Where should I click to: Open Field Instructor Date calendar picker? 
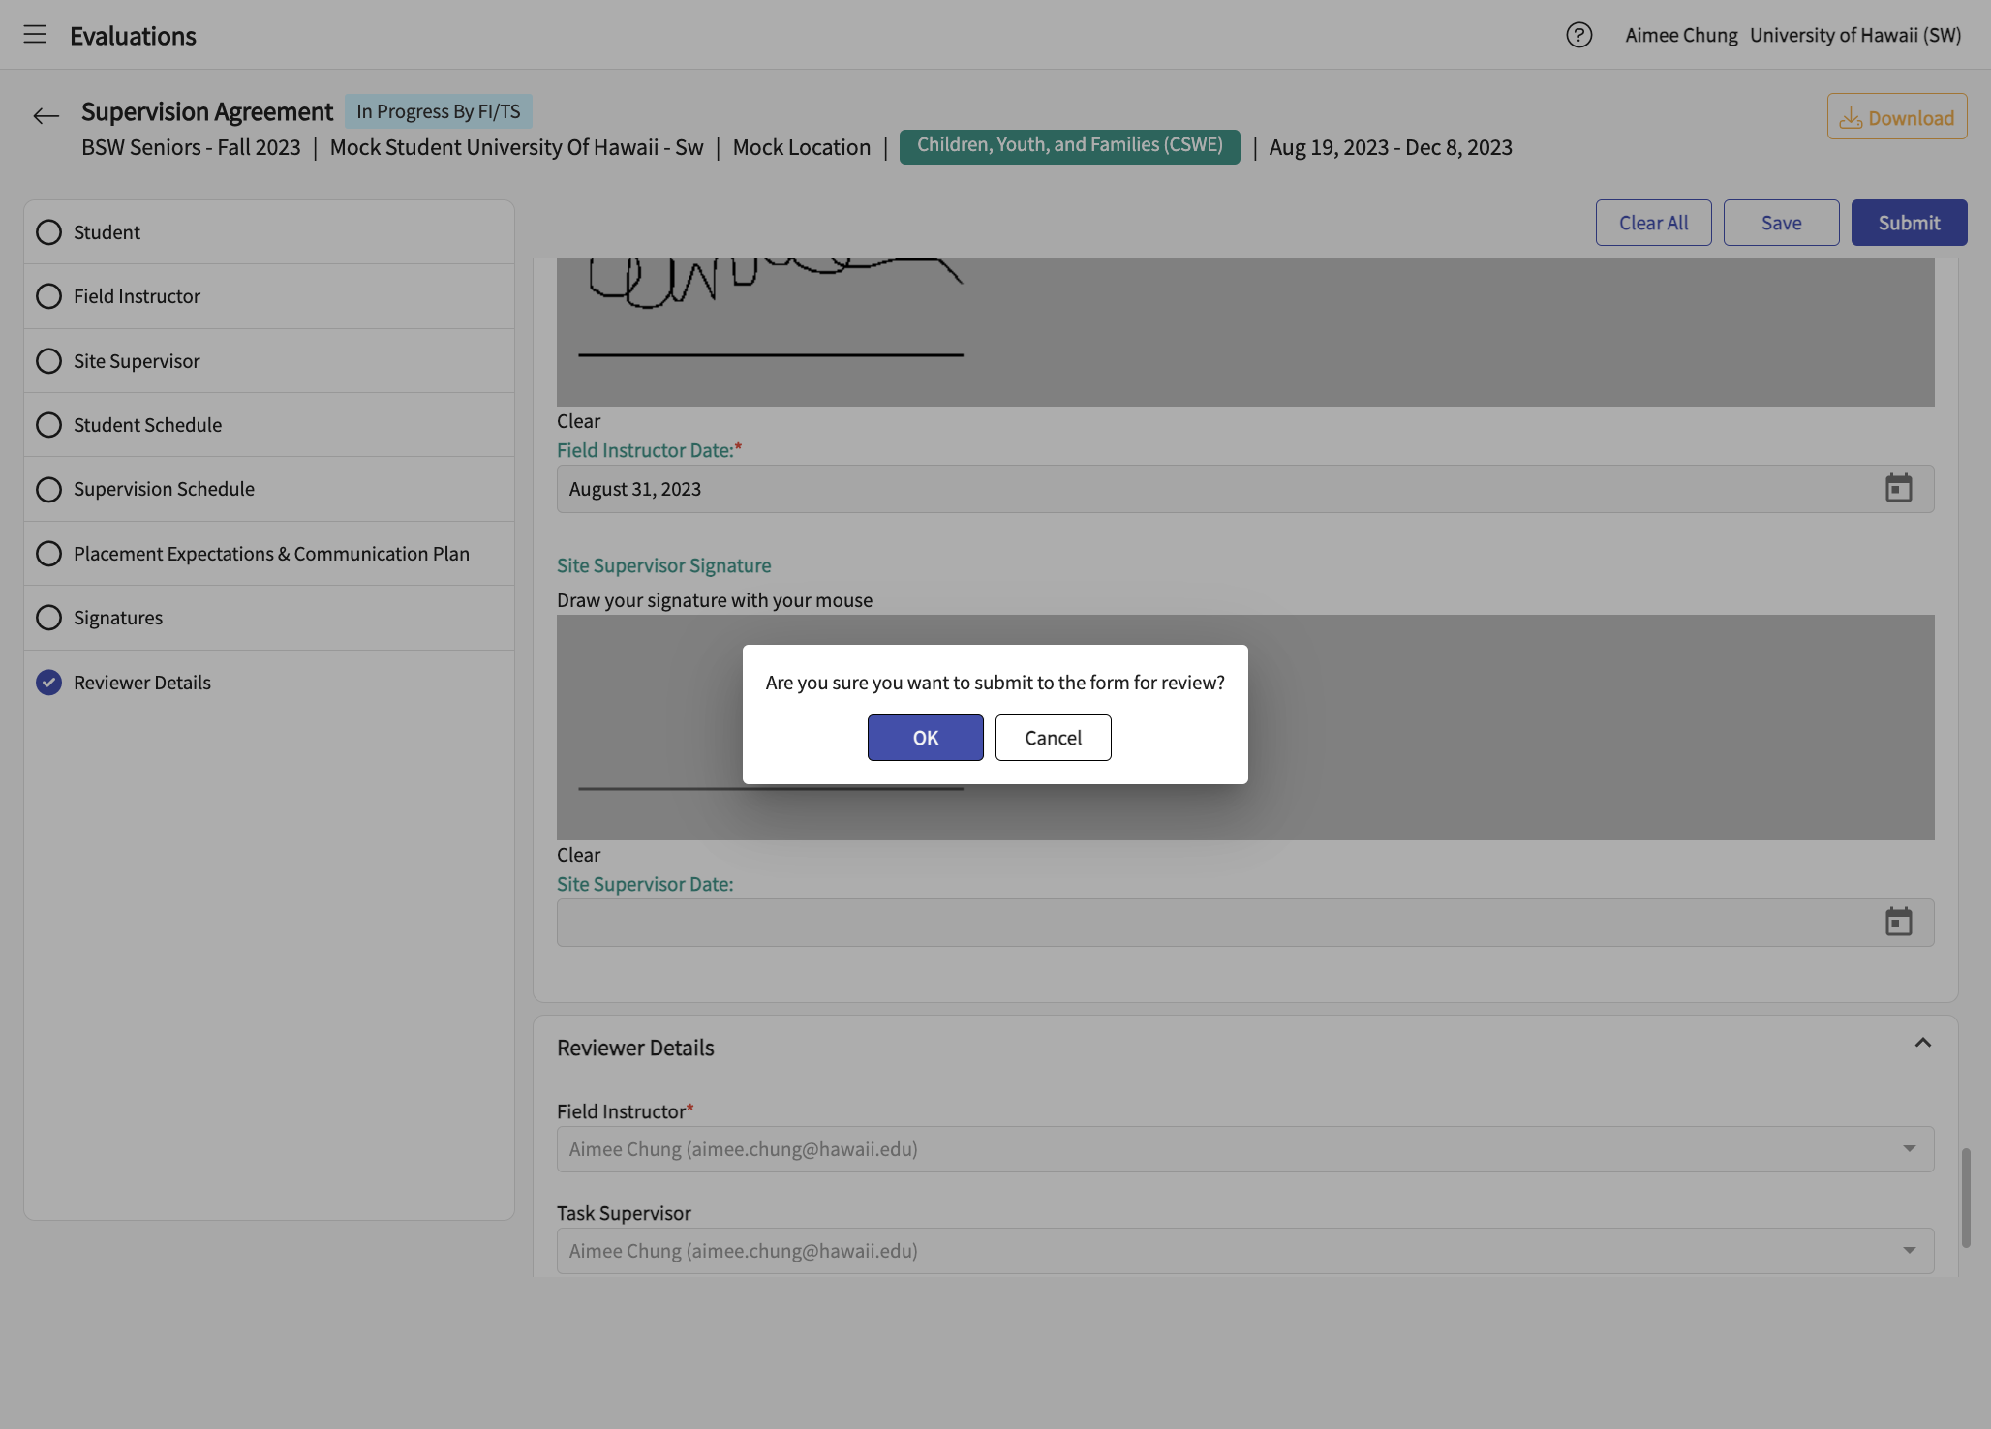1898,488
